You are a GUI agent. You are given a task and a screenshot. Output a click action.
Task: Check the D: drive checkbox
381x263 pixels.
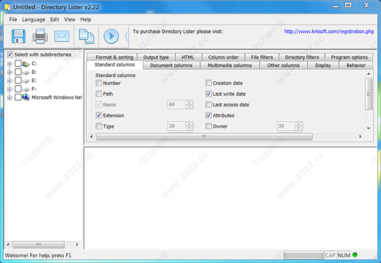pyautogui.click(x=18, y=72)
